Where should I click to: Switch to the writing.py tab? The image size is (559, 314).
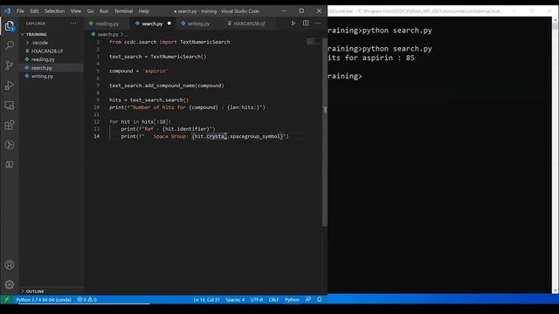[x=198, y=24]
